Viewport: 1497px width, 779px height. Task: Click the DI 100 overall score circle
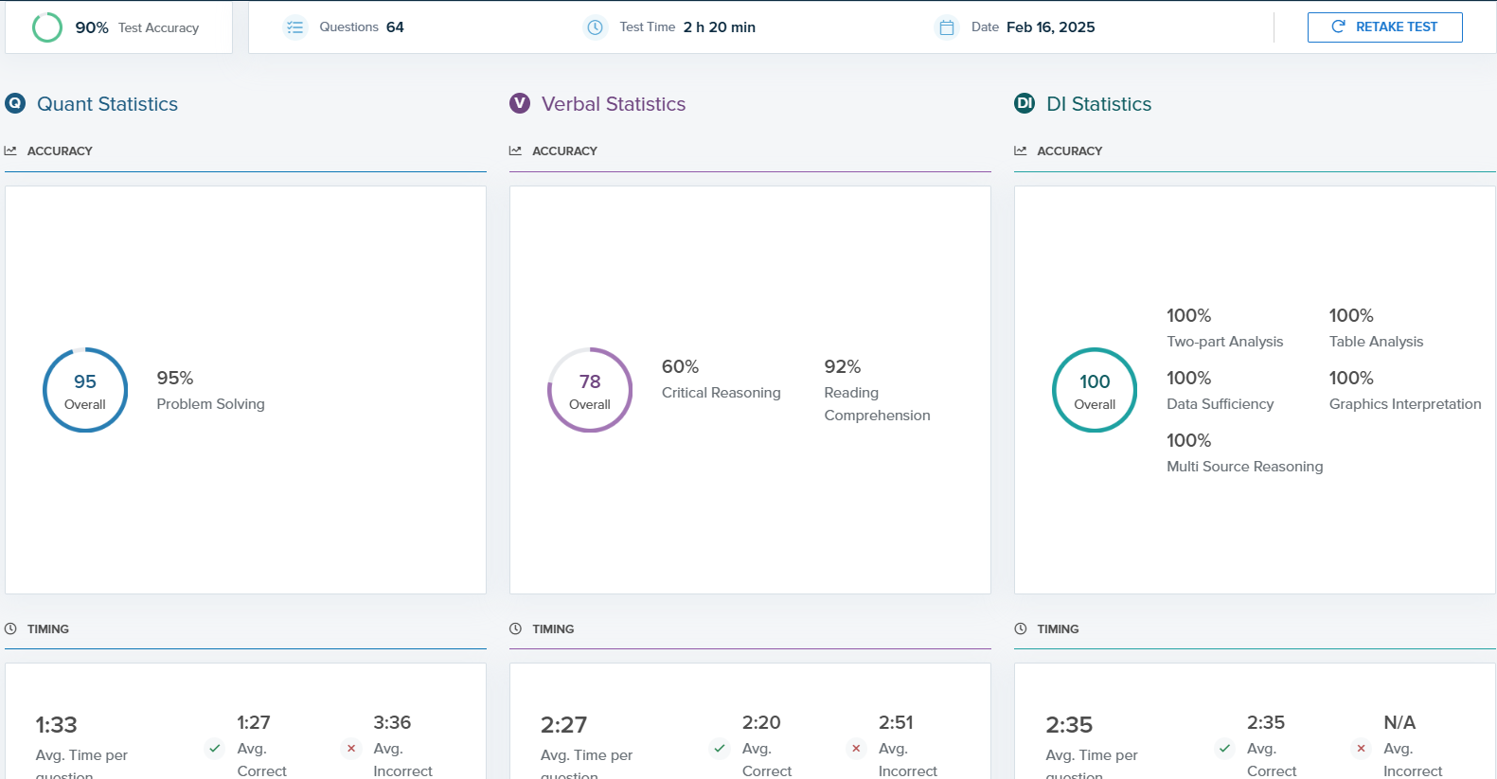1095,390
